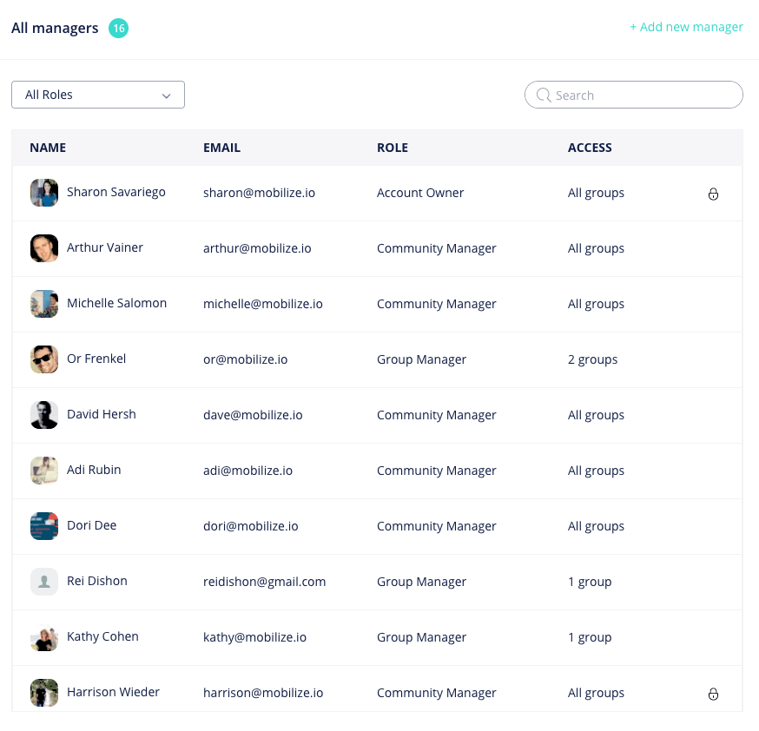
Task: Click the chevron arrow in All Roles
Action: coord(167,95)
